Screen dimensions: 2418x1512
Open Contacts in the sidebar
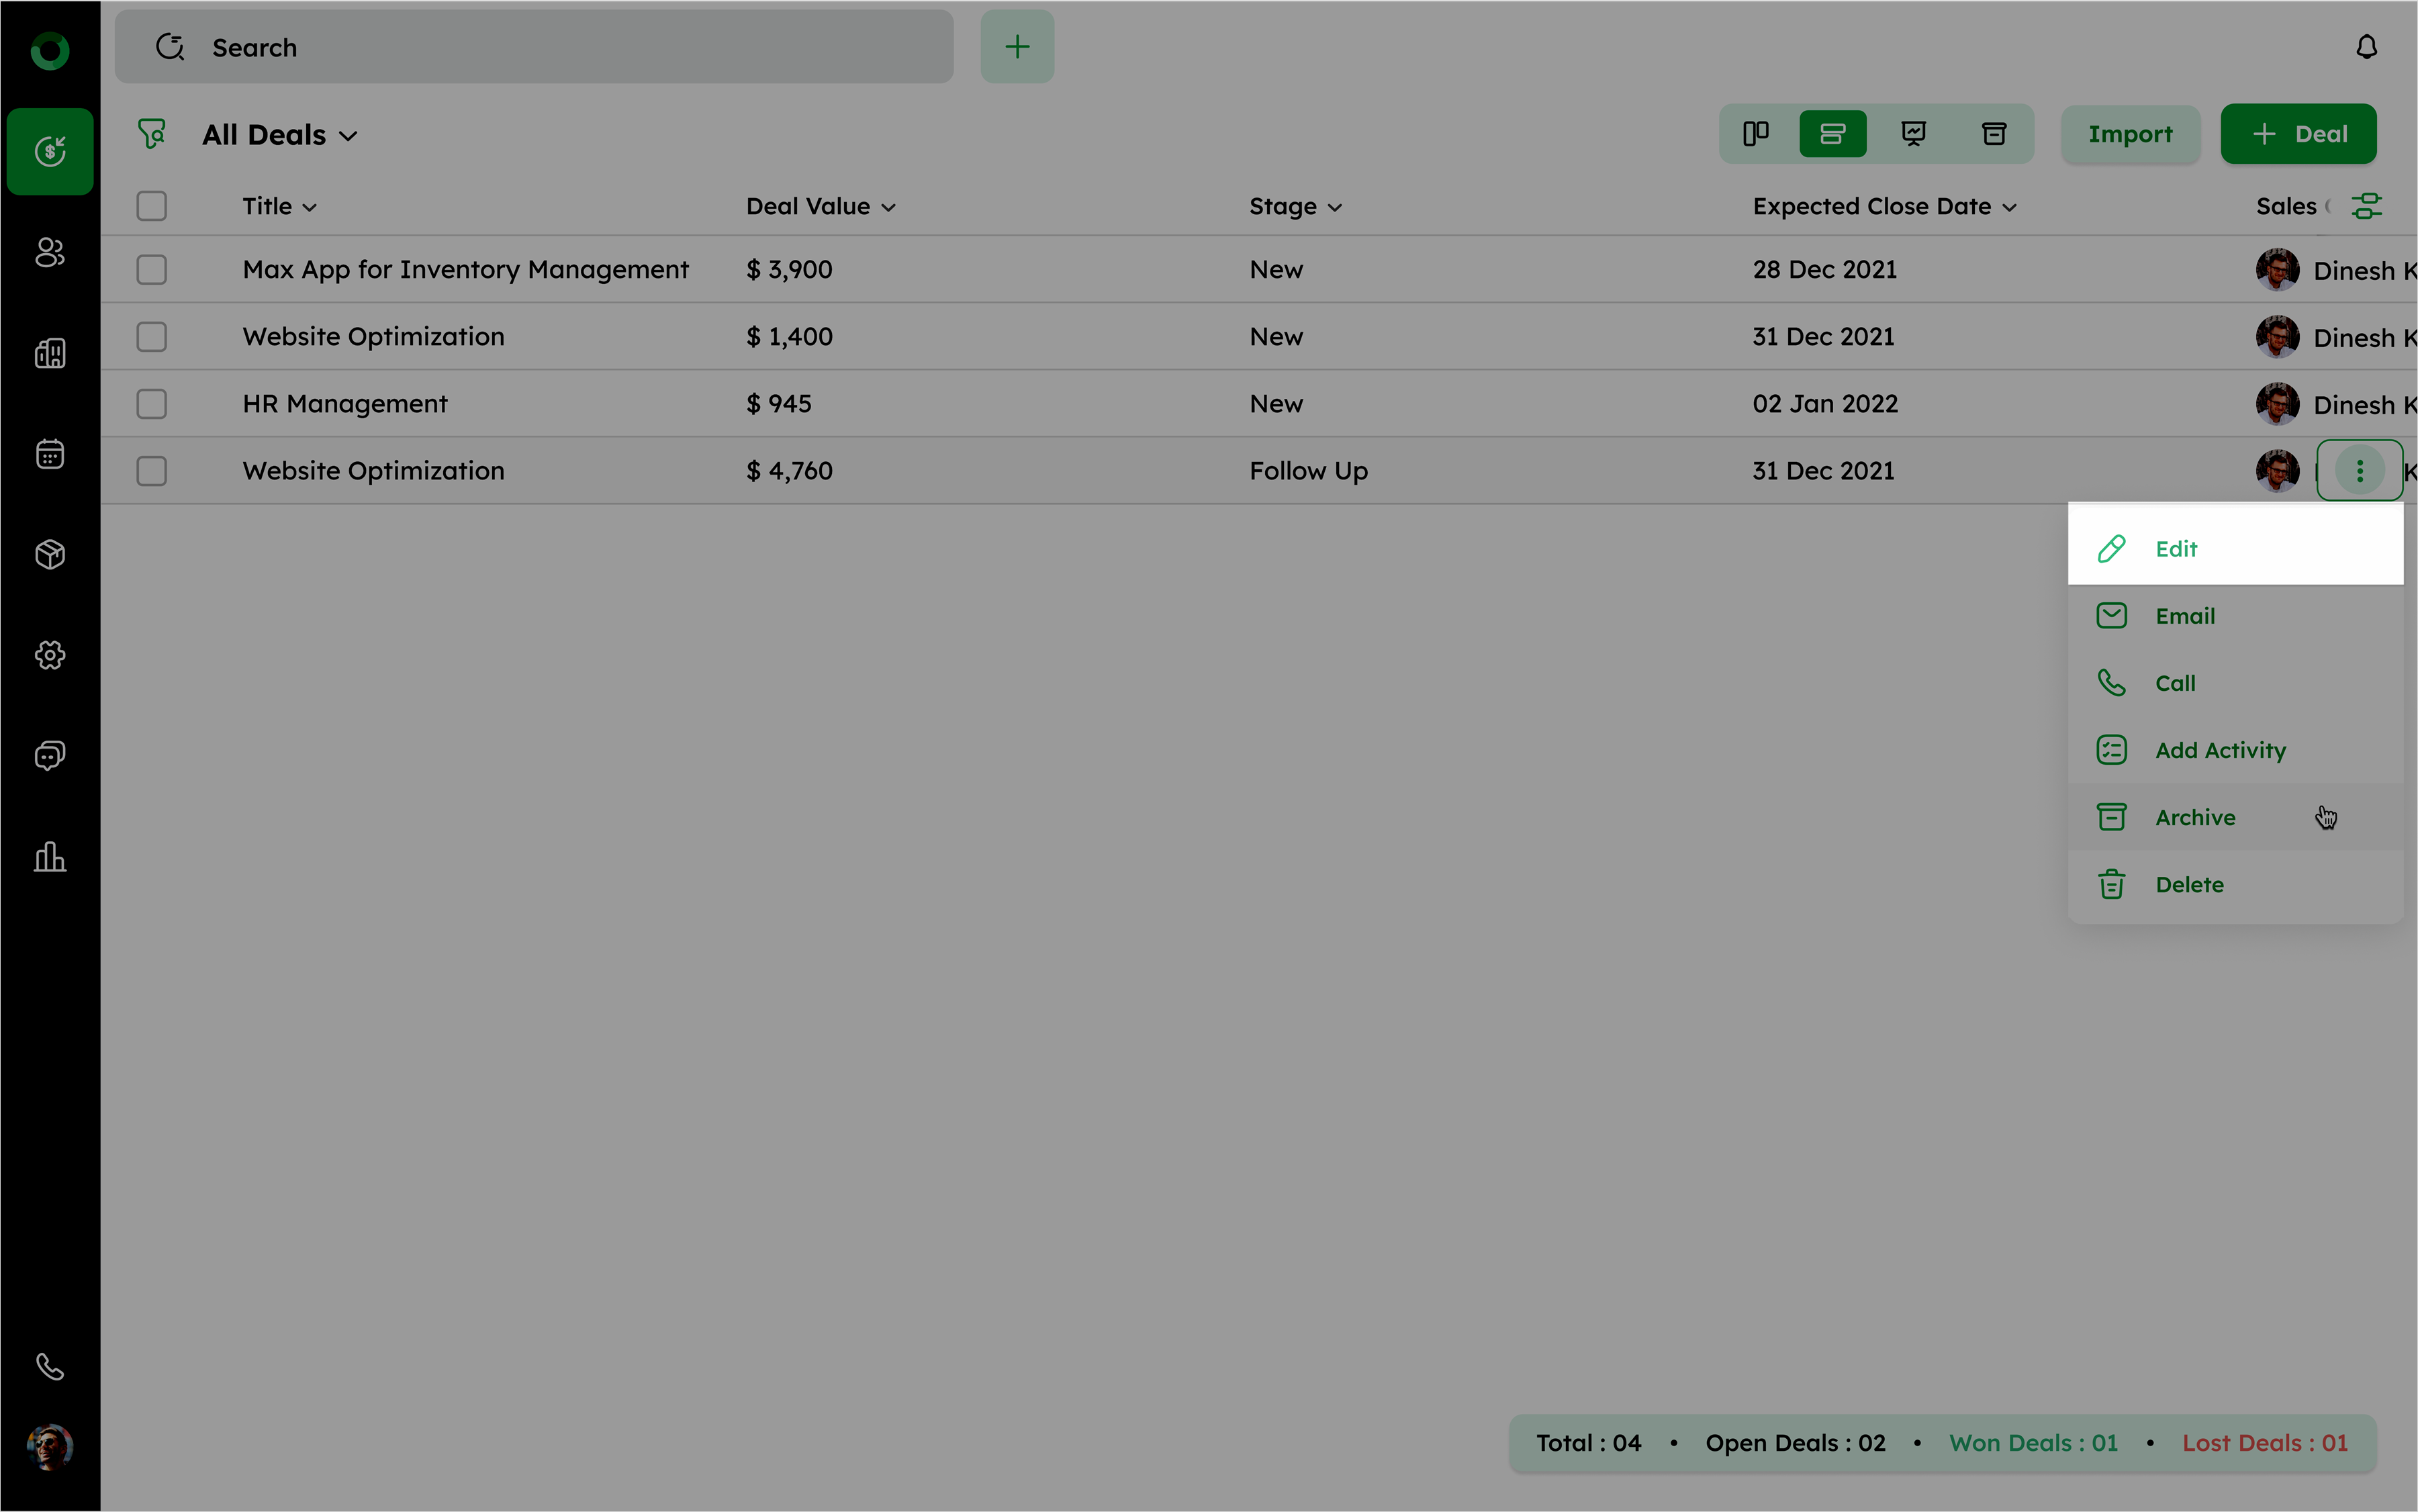(x=50, y=252)
